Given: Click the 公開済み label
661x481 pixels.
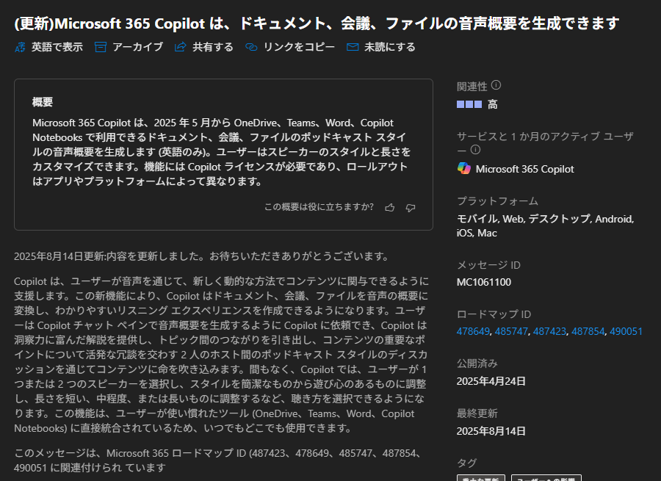Looking at the screenshot, I should [x=477, y=364].
